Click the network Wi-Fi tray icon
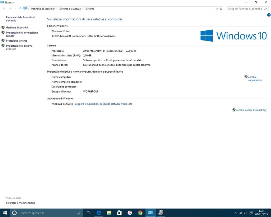 coord(241,213)
